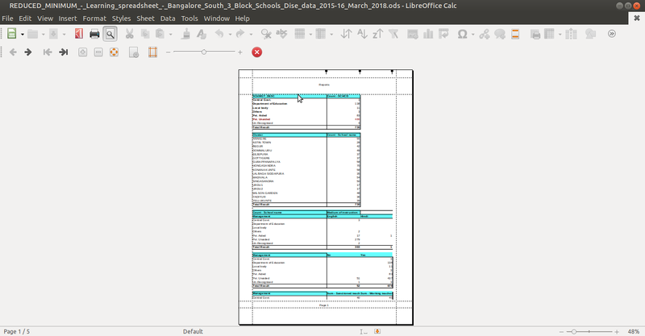Open the New document dropdown arrow
Screen dimensions: 645x336
coord(23,35)
